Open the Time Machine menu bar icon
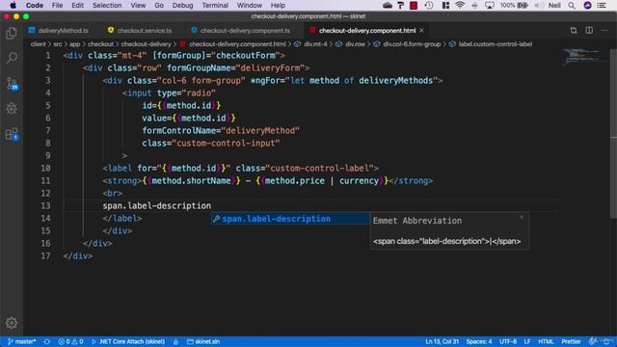This screenshot has height=347, width=617. [x=429, y=6]
